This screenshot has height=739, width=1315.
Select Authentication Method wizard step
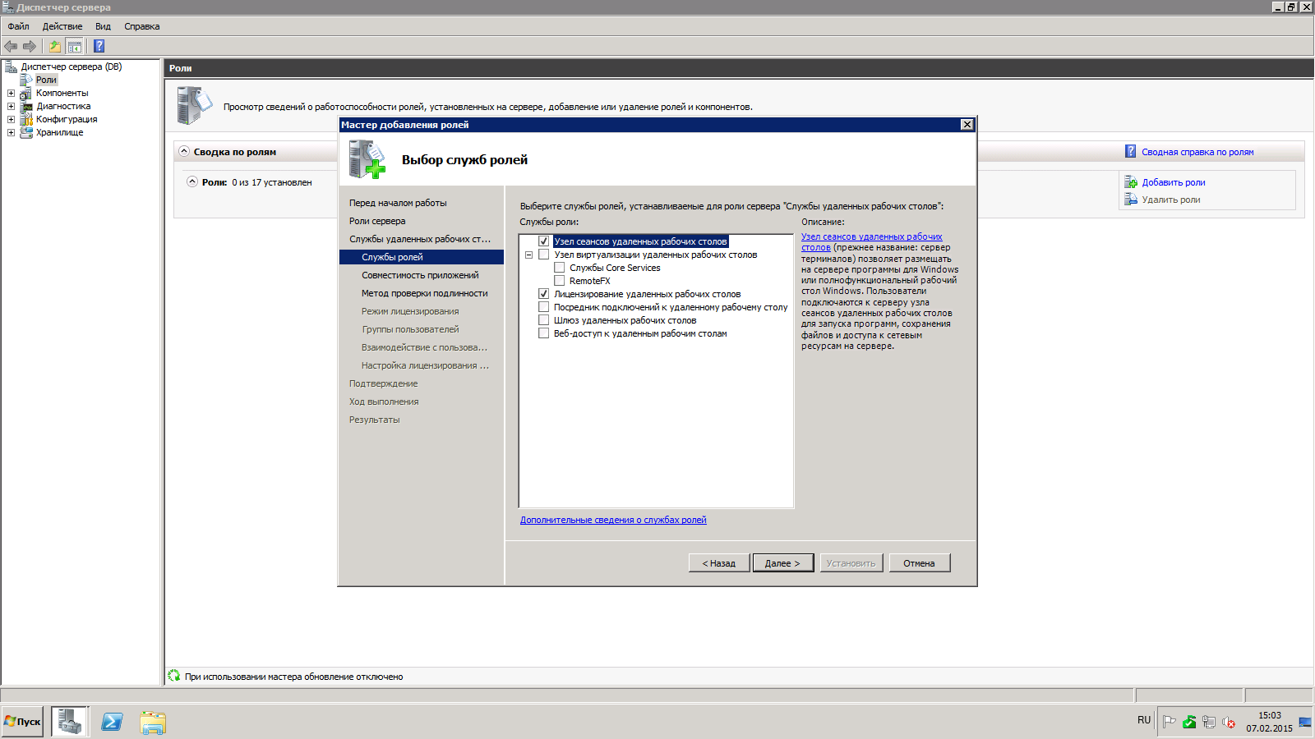[x=425, y=293]
